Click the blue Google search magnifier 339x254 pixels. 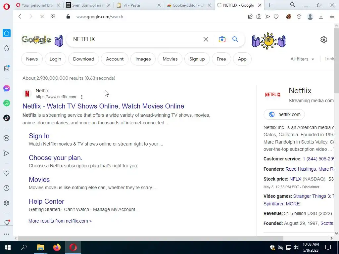click(x=235, y=39)
